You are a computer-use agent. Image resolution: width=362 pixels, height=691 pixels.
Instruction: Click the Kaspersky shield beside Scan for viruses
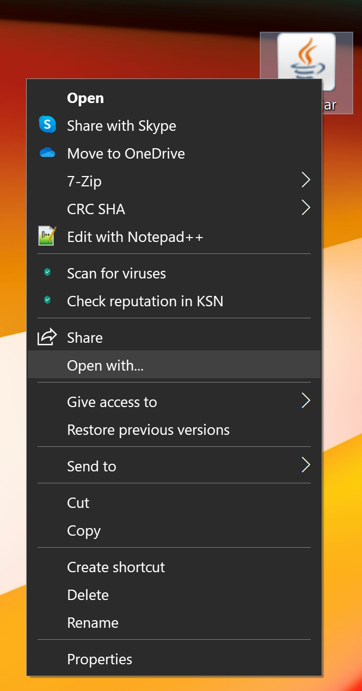(x=47, y=272)
